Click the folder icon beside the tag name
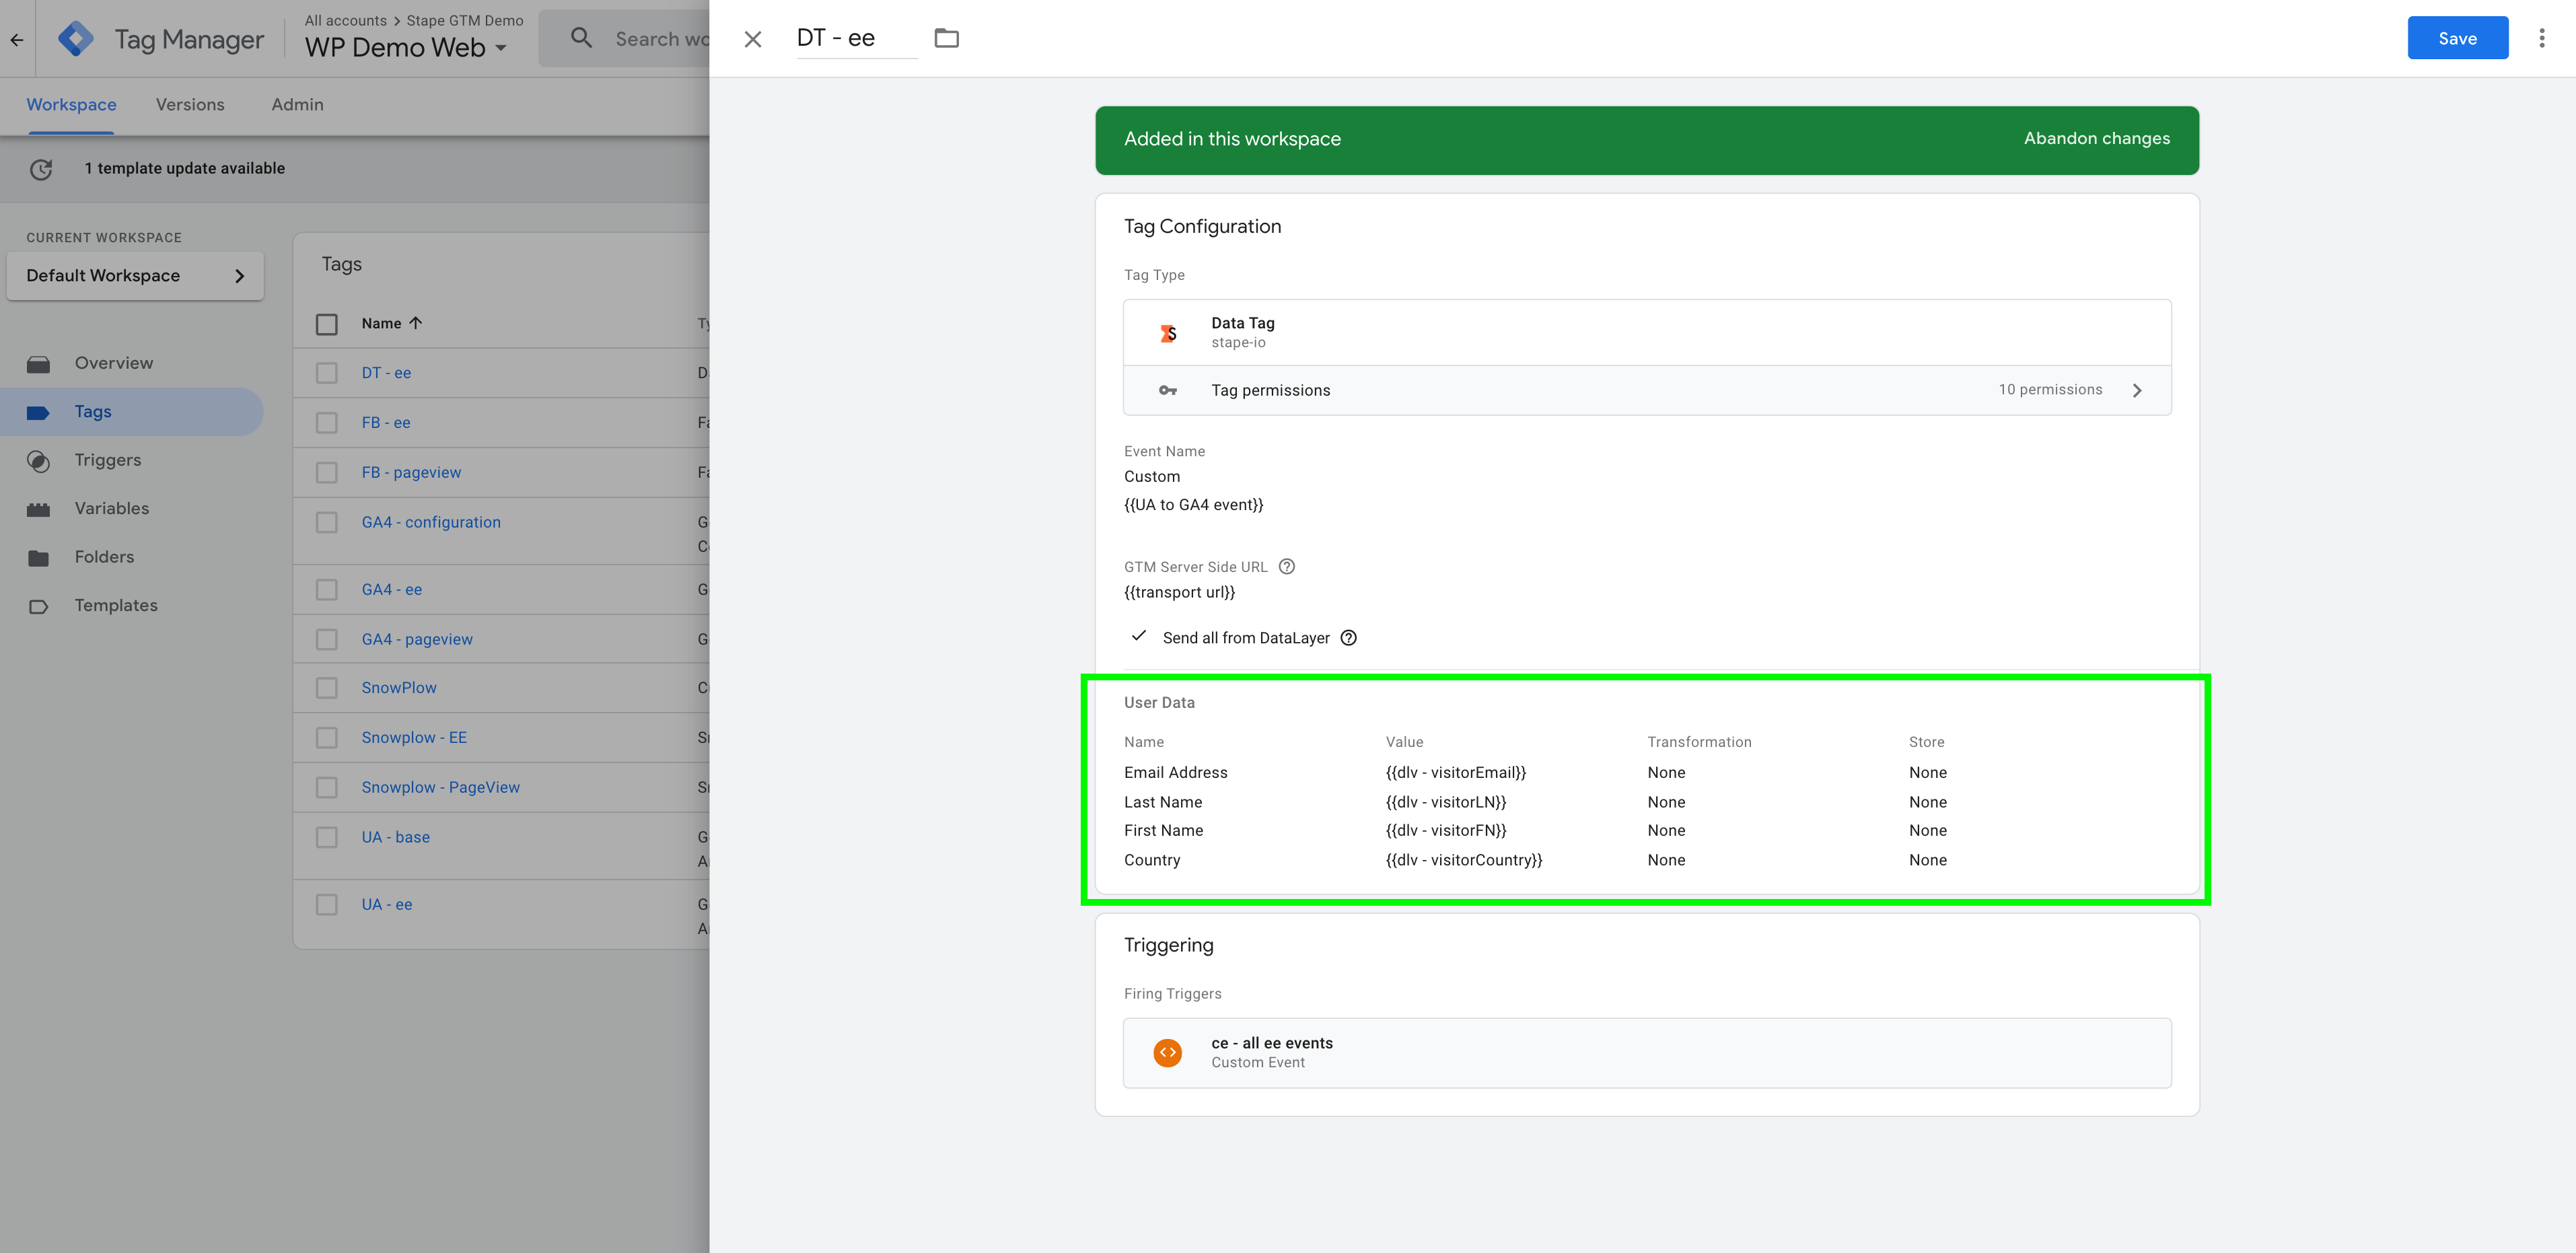The width and height of the screenshot is (2576, 1253). [x=946, y=38]
